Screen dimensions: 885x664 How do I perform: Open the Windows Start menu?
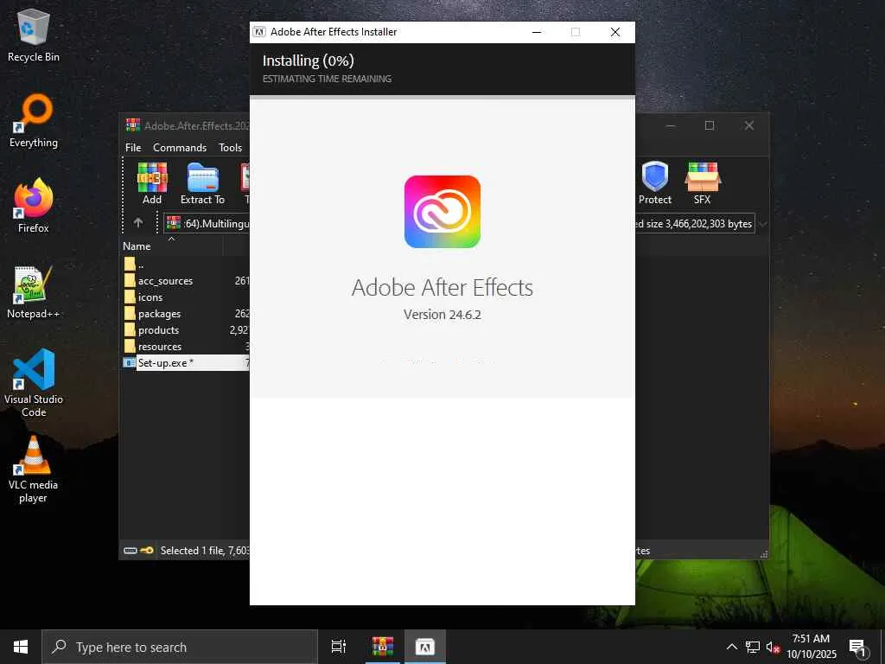point(21,647)
